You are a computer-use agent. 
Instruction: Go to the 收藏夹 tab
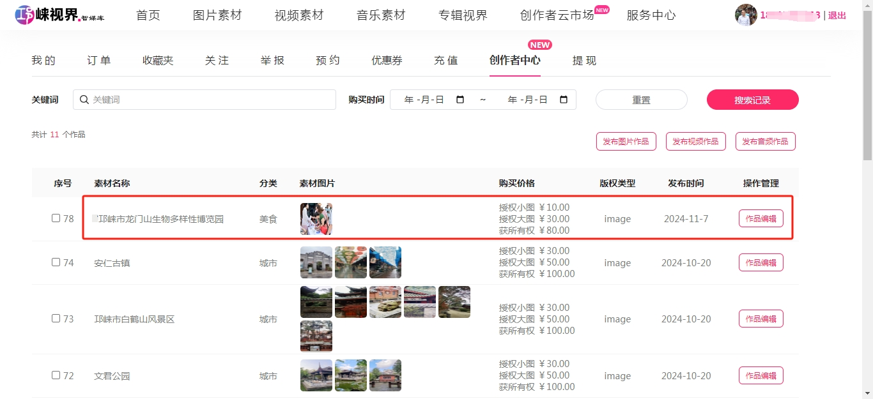coord(158,61)
